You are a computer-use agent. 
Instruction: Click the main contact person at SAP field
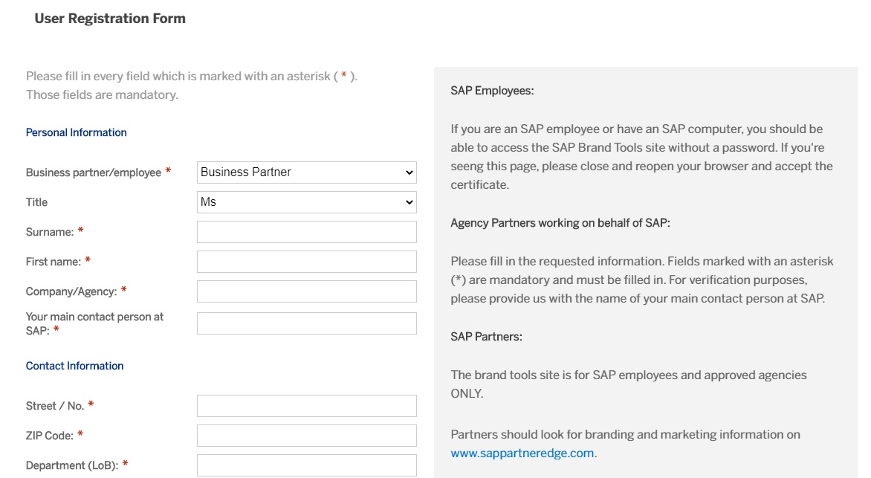pos(306,323)
